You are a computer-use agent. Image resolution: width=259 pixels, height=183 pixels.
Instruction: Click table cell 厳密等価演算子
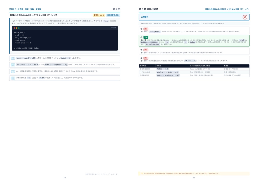click(x=145, y=69)
